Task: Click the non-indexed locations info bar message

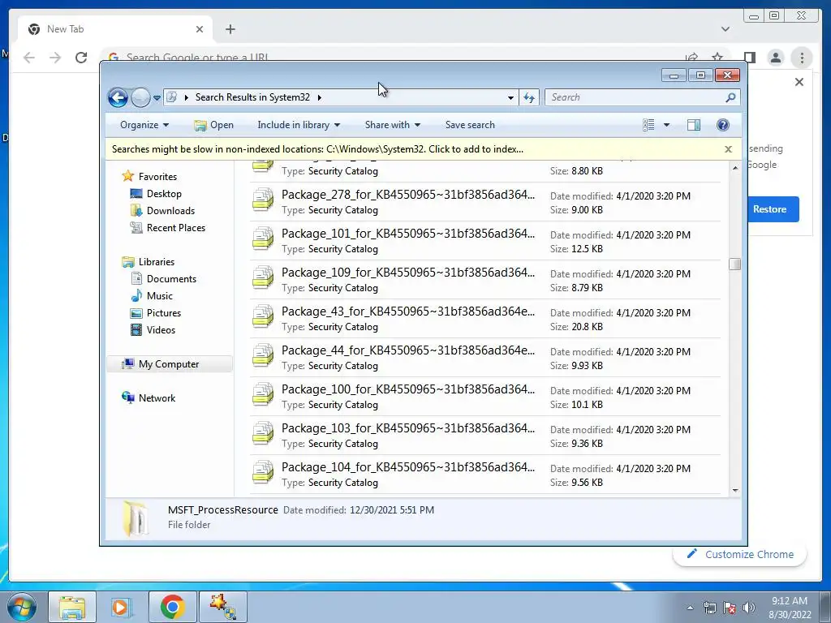Action: pos(317,149)
